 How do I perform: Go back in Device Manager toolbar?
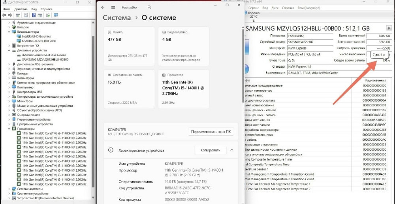tap(4, 15)
